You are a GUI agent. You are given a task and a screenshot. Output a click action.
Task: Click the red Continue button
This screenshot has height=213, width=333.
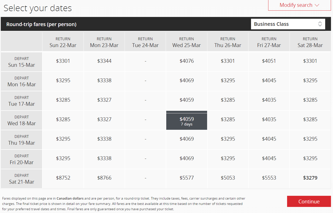pos(309,202)
